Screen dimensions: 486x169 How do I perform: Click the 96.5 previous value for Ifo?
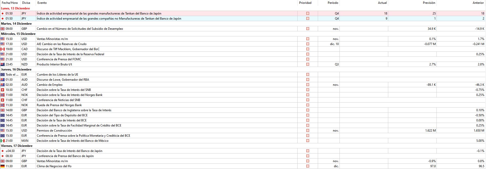[x=482, y=166]
